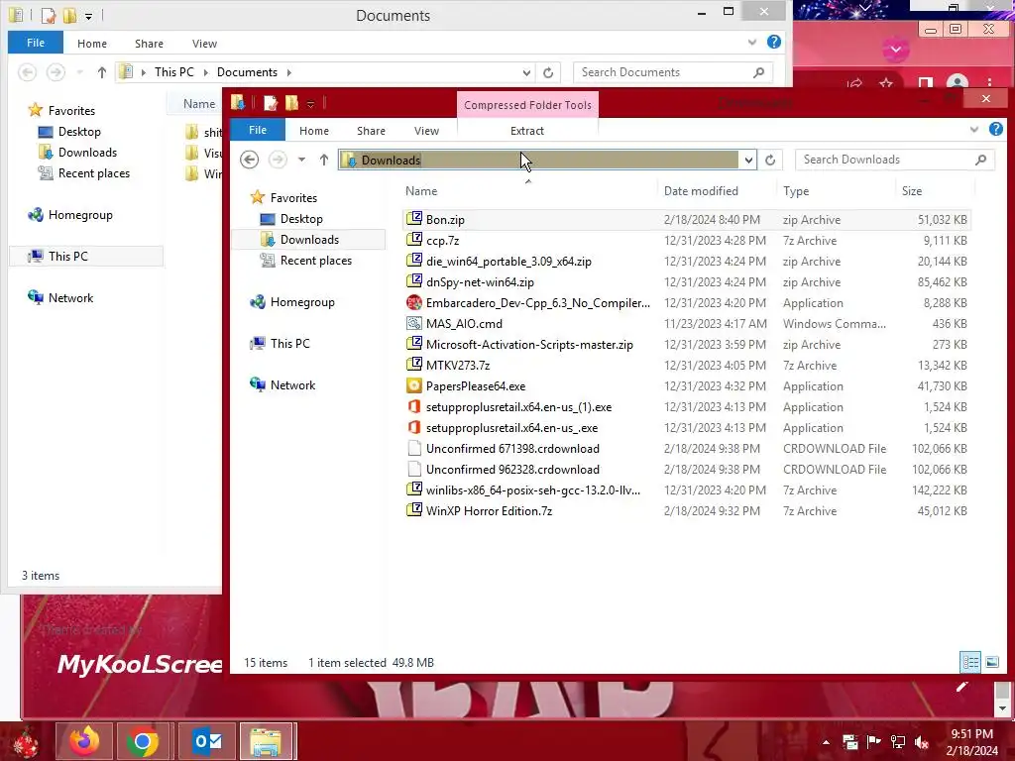1015x761 pixels.
Task: Select Network in Documents window sidebar
Action: tap(70, 297)
